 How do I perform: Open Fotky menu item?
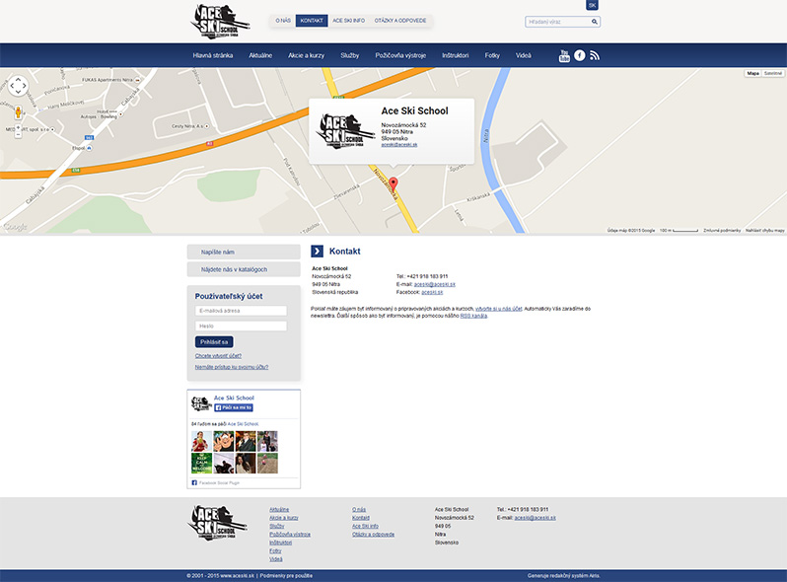click(492, 56)
